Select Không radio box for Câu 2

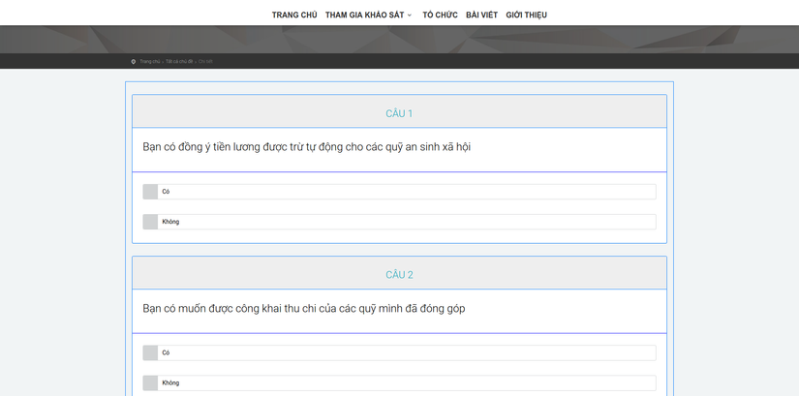[150, 382]
